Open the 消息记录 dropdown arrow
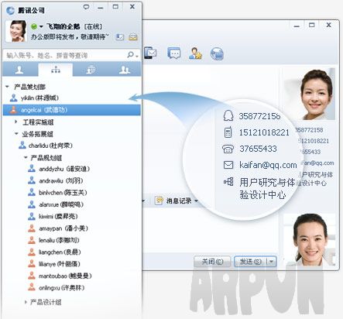The image size is (343, 319). [x=196, y=201]
